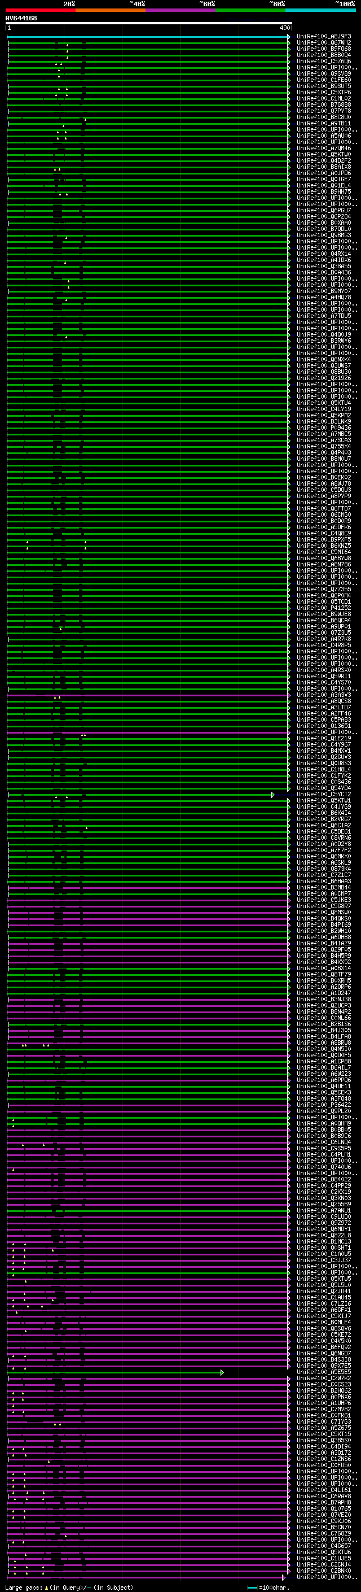Screen dimensions: 361x1592
Task: Select the UniRef100_Q7PYT8 label
Action: [x=323, y=111]
